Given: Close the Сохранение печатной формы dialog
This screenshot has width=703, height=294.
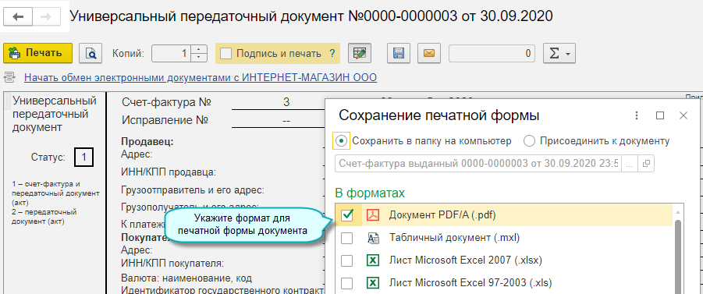Looking at the screenshot, I should pyautogui.click(x=683, y=115).
